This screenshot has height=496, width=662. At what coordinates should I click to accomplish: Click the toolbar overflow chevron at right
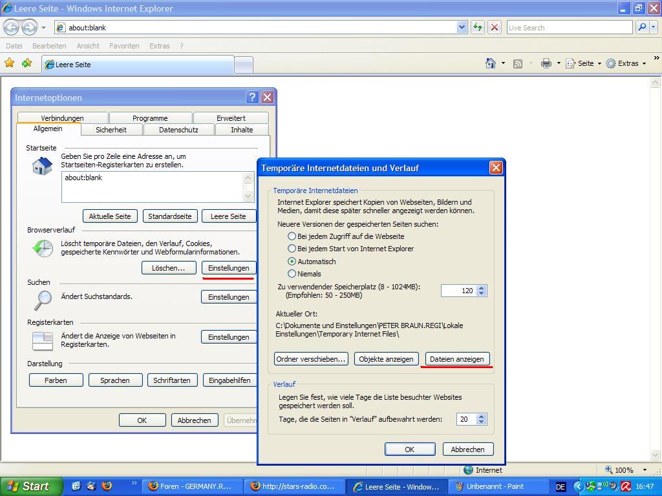[656, 57]
